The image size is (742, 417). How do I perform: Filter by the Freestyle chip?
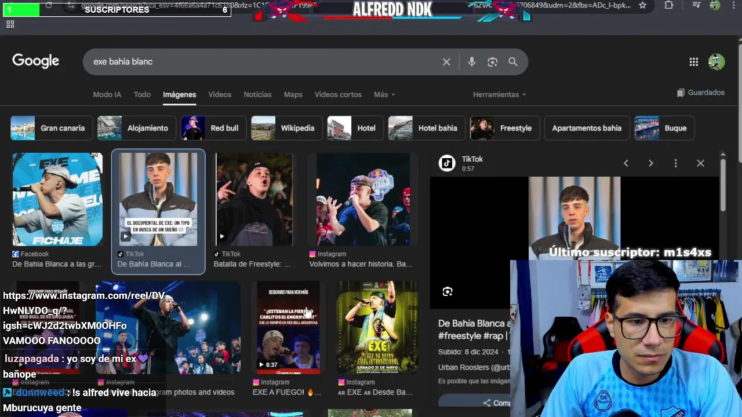tap(504, 128)
